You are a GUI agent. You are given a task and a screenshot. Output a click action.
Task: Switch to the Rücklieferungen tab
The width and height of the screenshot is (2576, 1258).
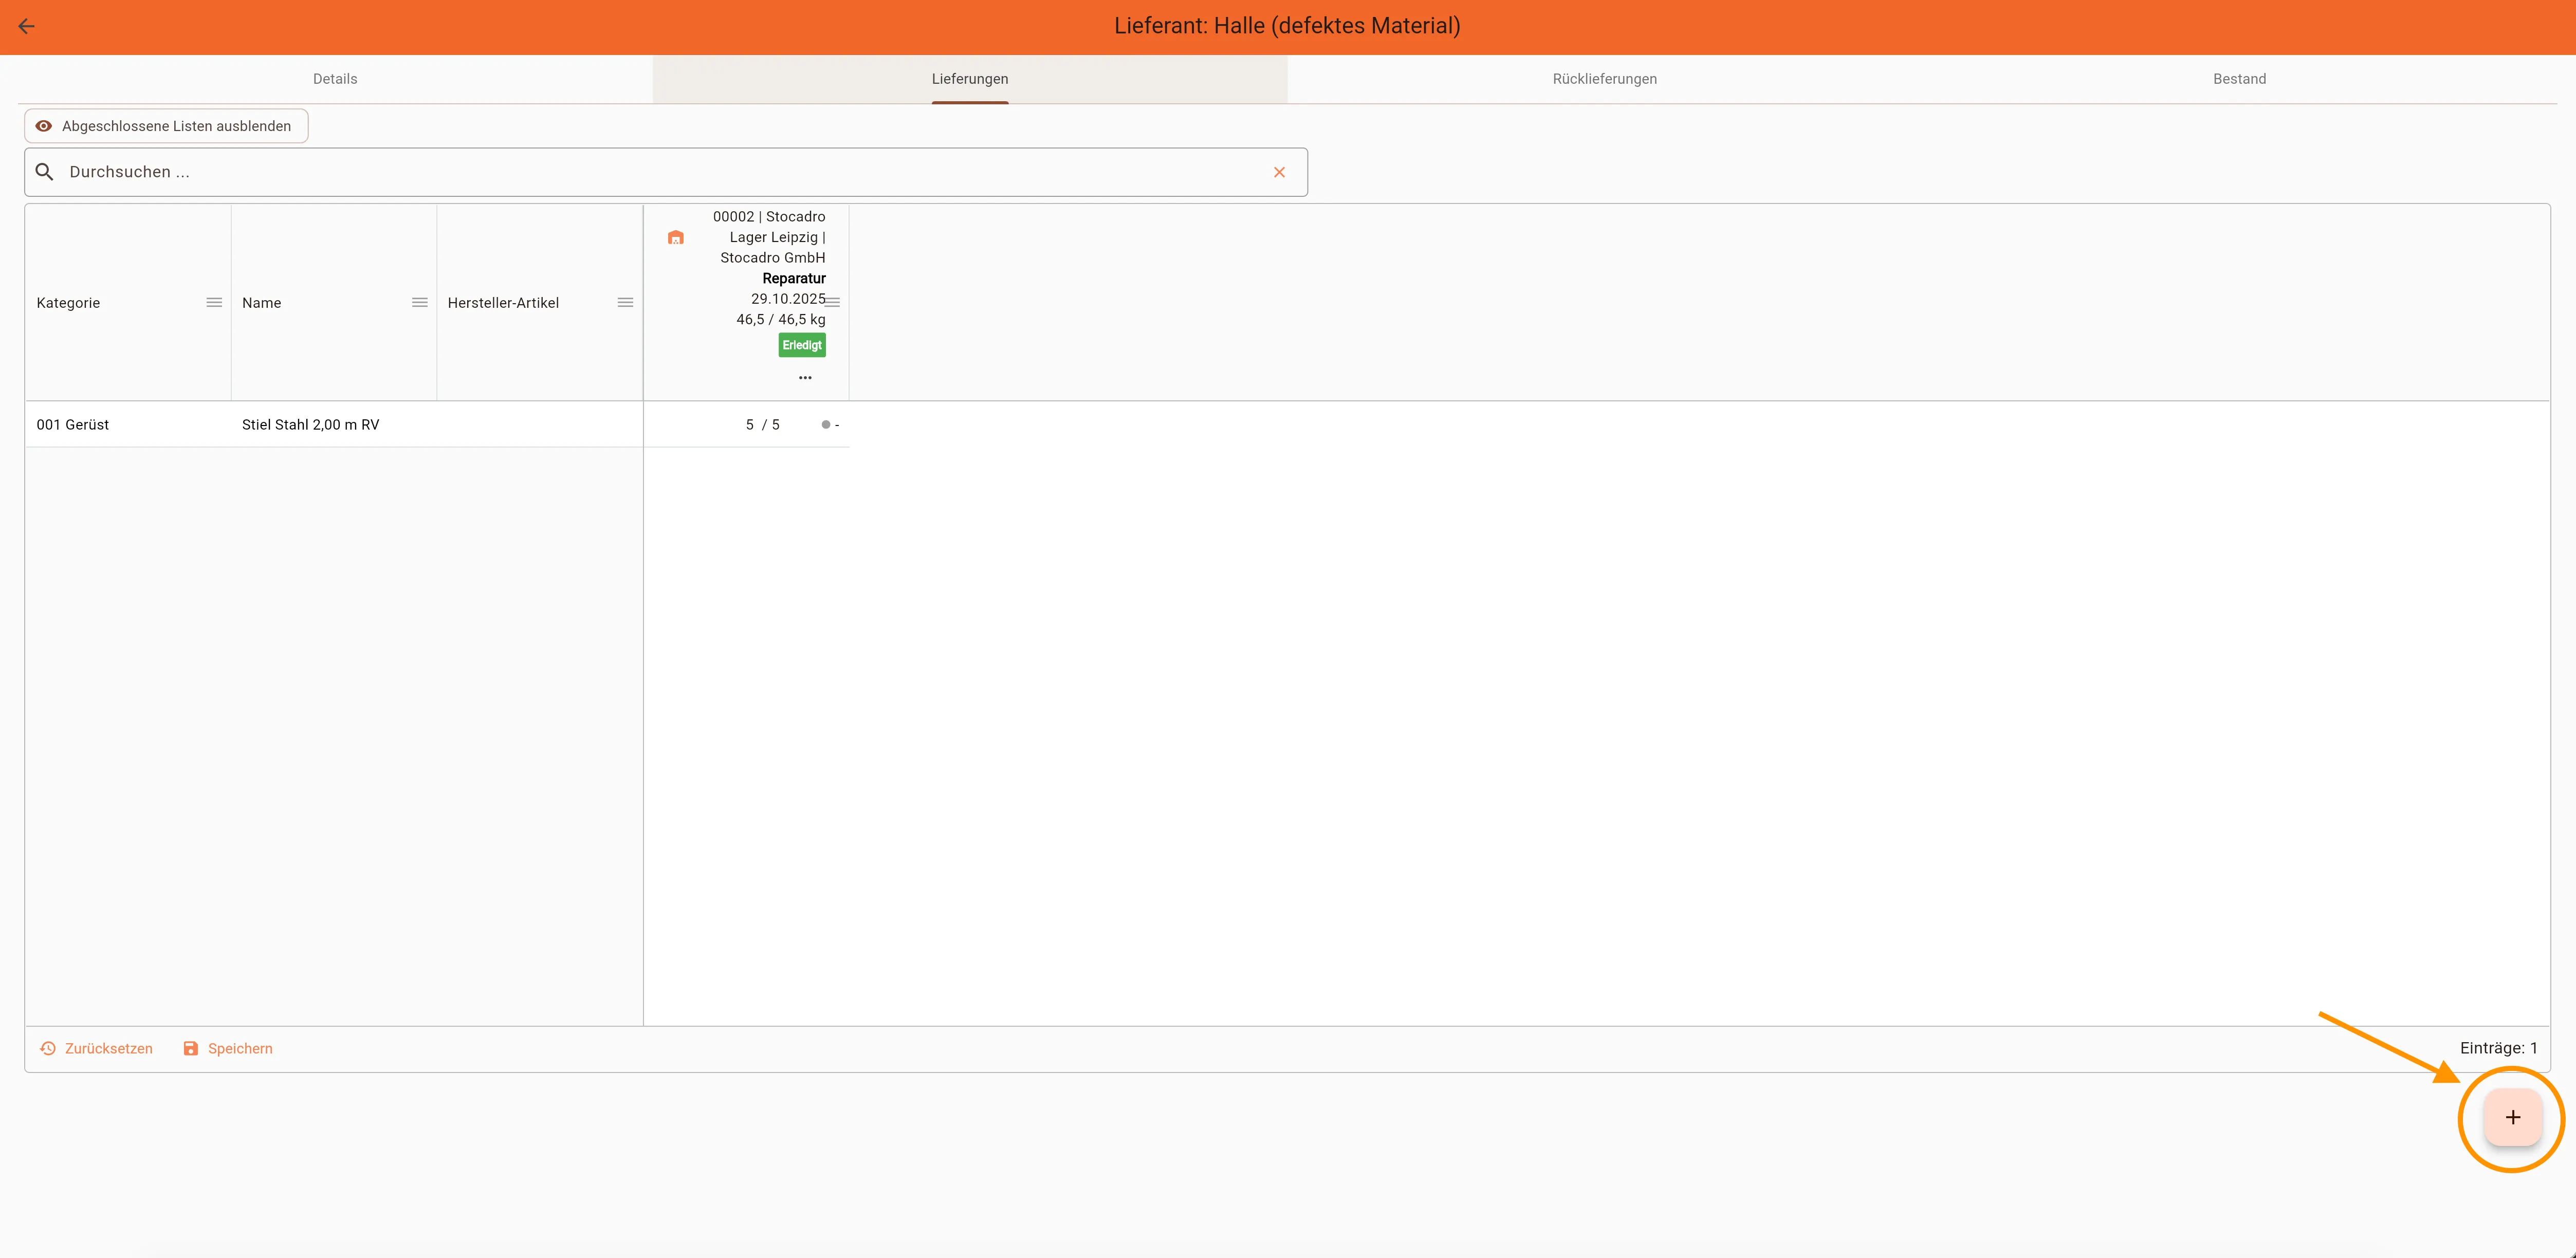pyautogui.click(x=1604, y=79)
